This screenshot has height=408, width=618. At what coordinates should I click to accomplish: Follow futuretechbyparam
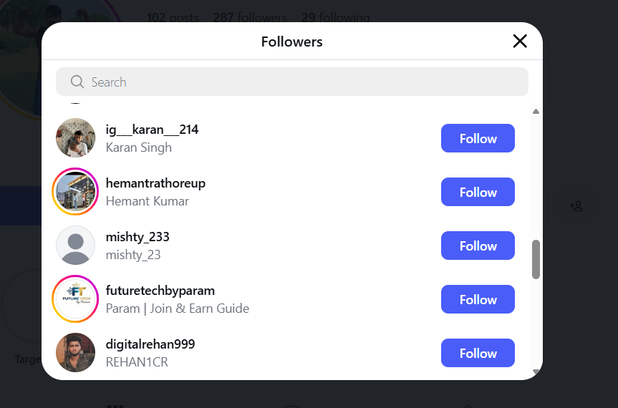tap(478, 299)
